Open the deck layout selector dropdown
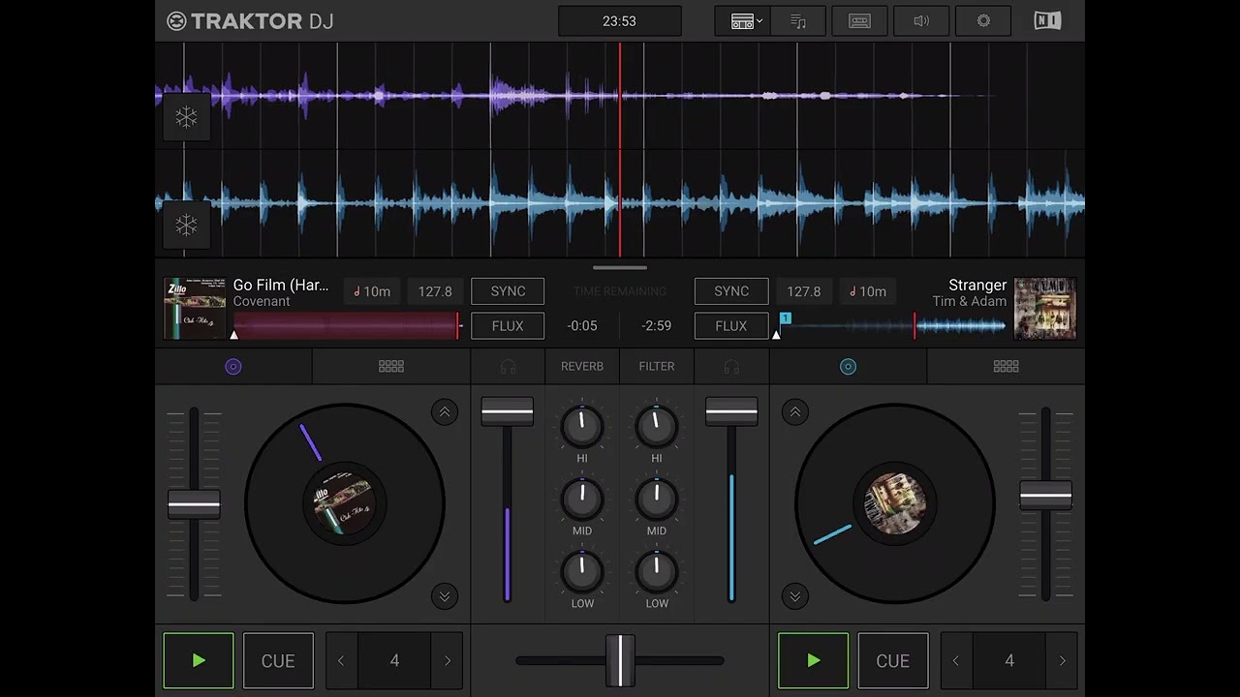 point(743,21)
